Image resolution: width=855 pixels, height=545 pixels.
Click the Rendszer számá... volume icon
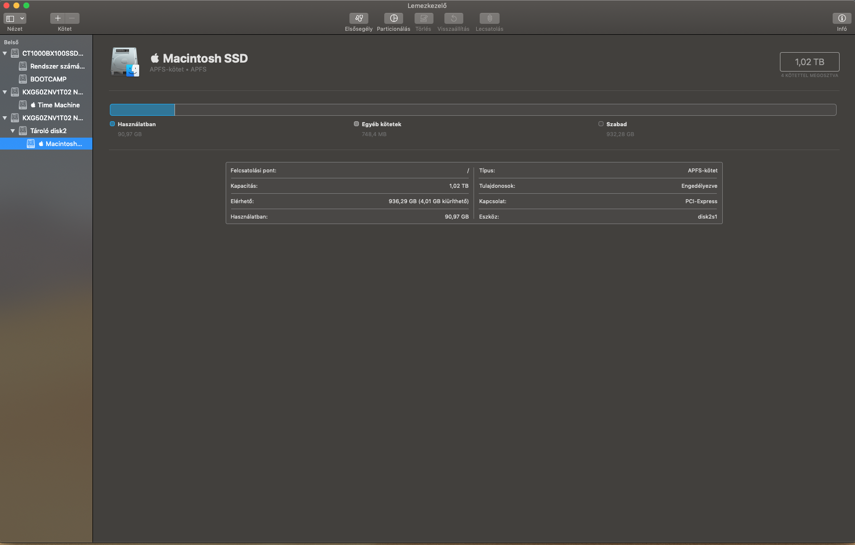click(x=23, y=66)
